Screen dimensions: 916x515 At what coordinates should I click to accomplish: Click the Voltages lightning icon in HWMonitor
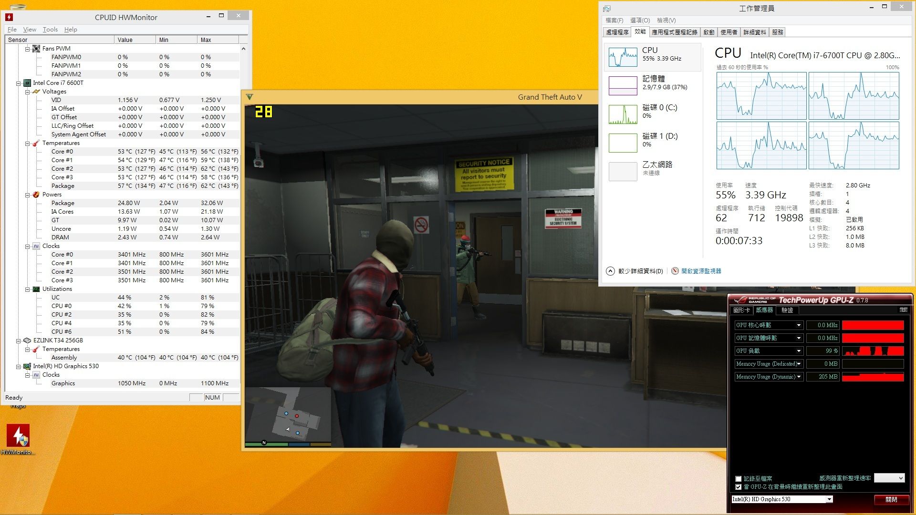coord(36,92)
